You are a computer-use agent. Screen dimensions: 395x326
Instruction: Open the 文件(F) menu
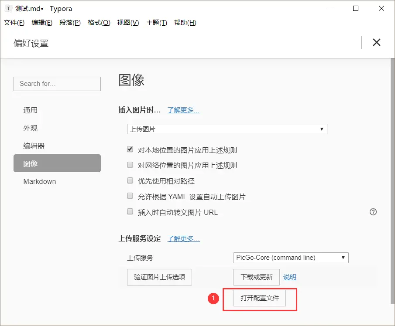14,23
